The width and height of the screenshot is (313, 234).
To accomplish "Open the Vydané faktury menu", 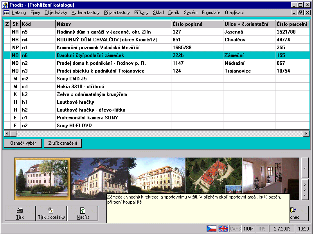I will [x=86, y=12].
